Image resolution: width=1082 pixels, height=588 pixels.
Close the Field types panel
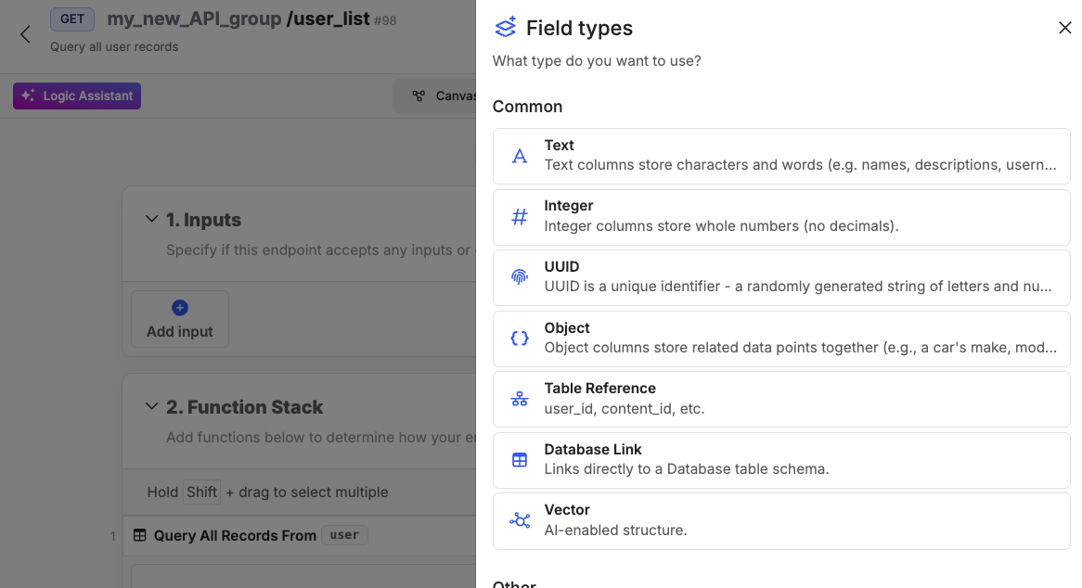click(x=1064, y=28)
